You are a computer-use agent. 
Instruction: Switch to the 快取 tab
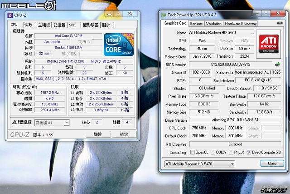pos(28,25)
